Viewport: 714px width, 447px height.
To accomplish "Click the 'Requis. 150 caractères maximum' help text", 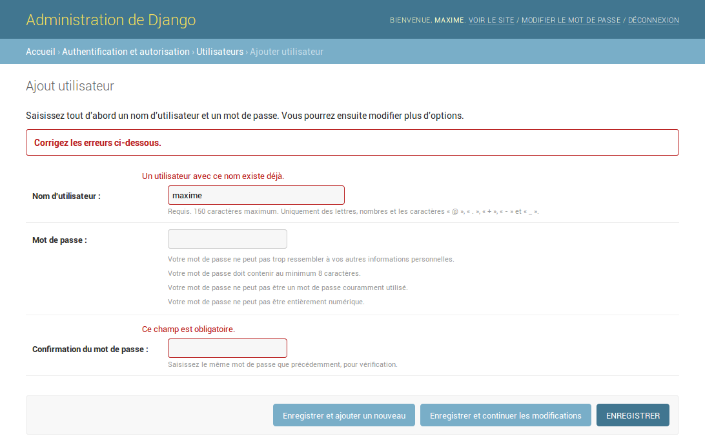I will 353,211.
